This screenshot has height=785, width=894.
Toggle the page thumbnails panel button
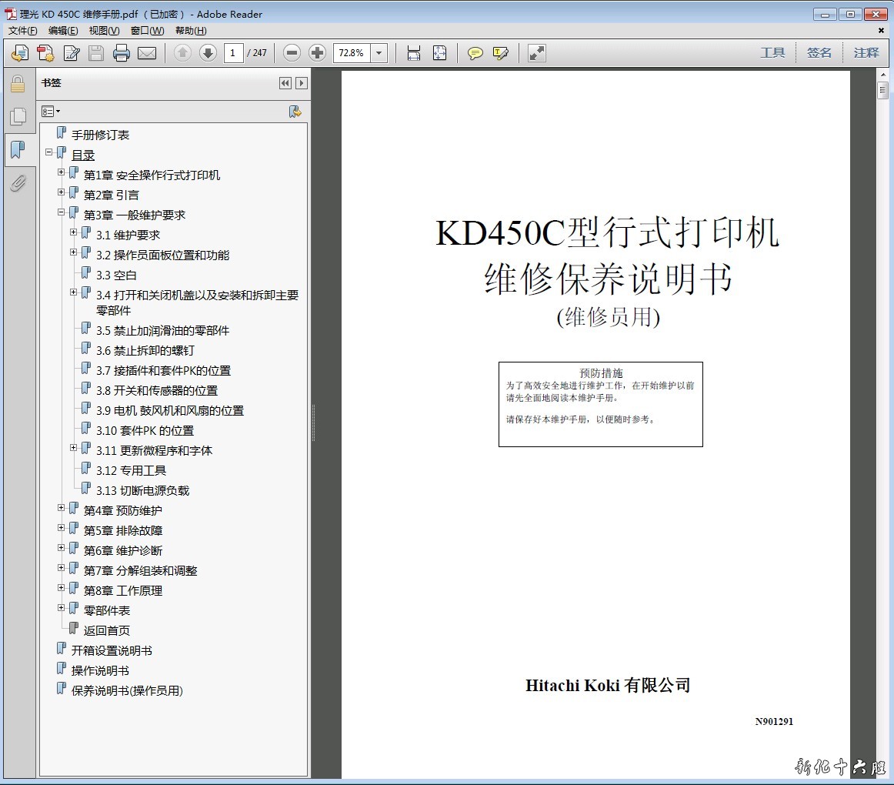coord(18,116)
